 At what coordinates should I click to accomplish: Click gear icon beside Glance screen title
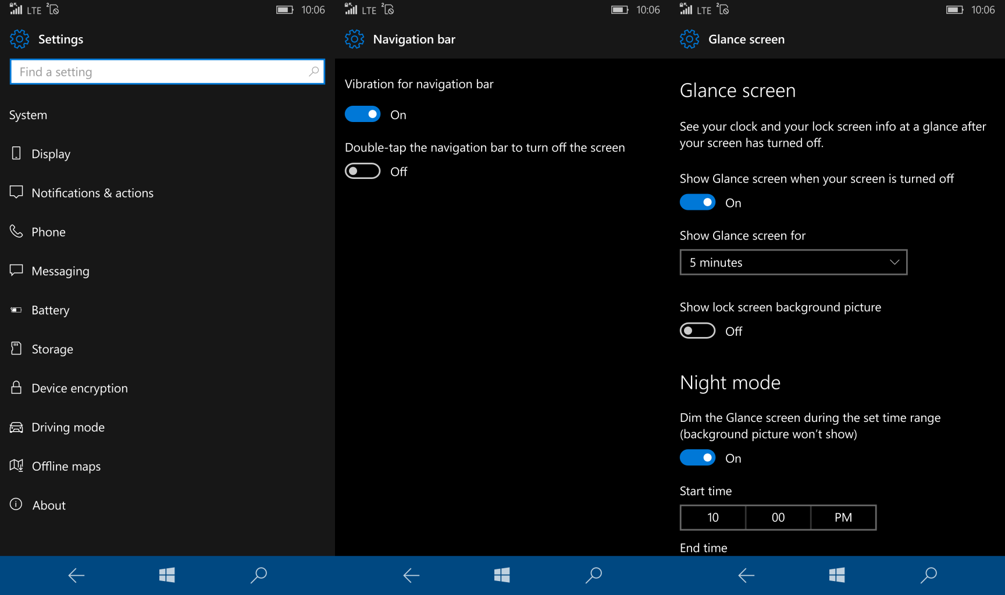[x=689, y=39]
